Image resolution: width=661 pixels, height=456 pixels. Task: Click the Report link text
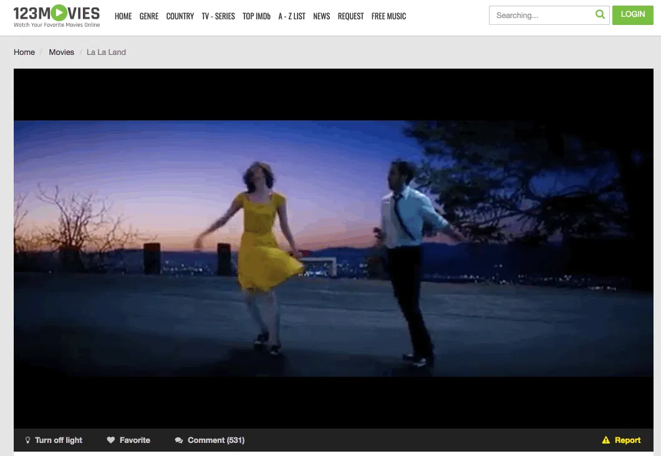[628, 440]
